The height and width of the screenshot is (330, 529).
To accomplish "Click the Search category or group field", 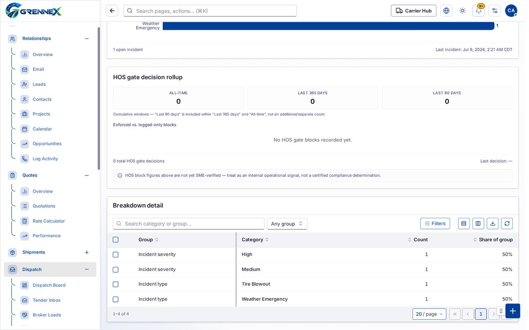I will [188, 224].
